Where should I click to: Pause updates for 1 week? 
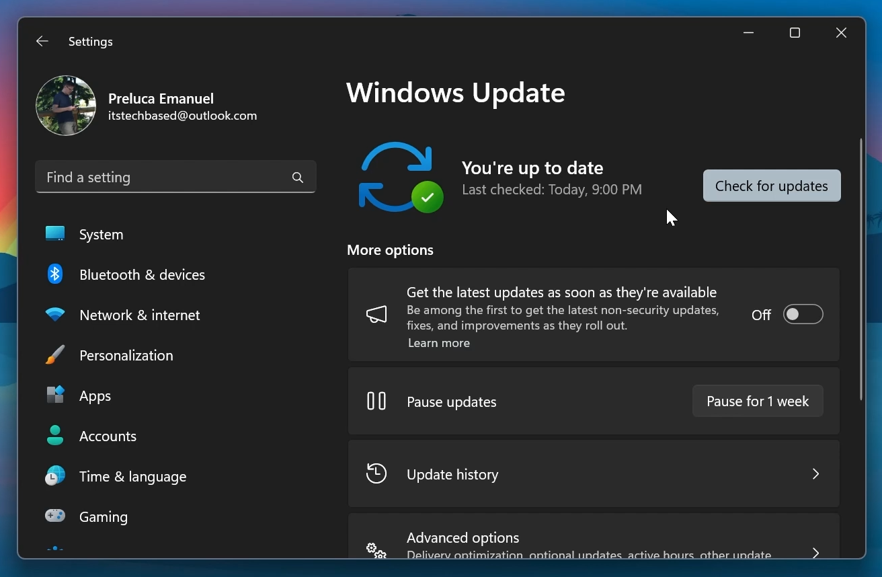click(758, 401)
